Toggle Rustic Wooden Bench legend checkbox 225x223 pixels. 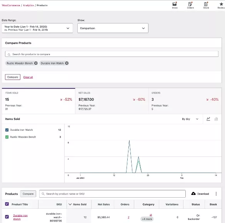point(7,137)
